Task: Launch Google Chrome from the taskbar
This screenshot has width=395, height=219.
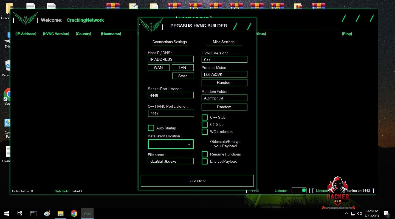Action: tap(74, 214)
